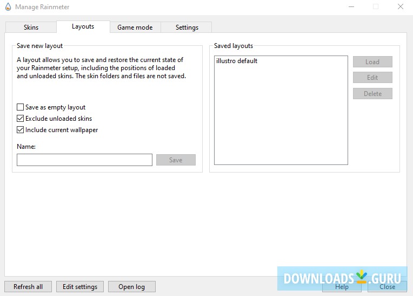The width and height of the screenshot is (413, 296).
Task: Enable Save as empty layout checkbox
Action: [x=21, y=107]
